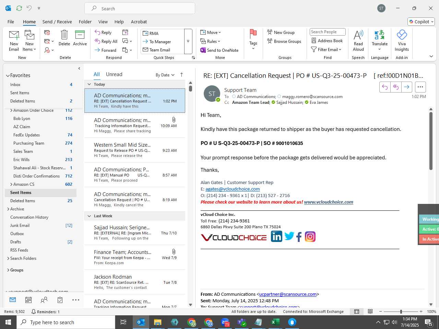The height and width of the screenshot is (329, 439).
Task: Collapse the folder pane
Action: click(x=79, y=69)
